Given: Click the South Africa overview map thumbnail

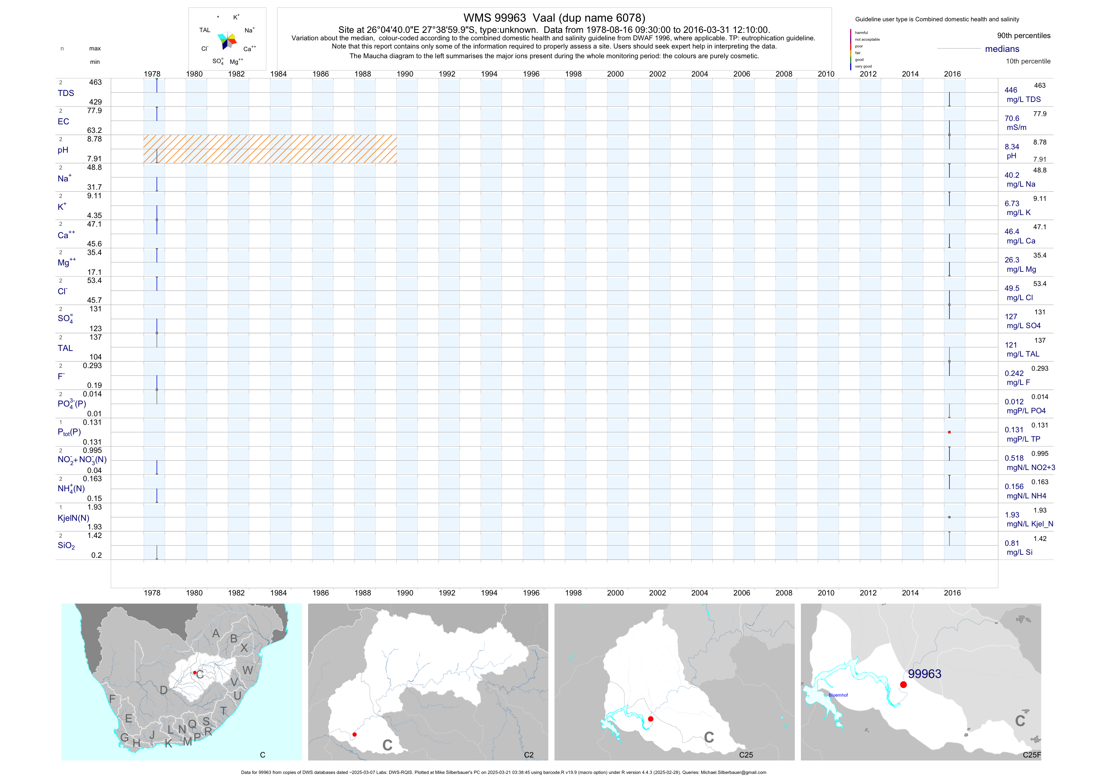Looking at the screenshot, I should [182, 682].
